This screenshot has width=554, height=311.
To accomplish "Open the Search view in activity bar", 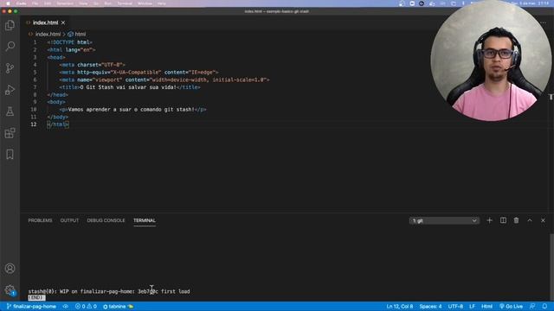I will tap(10, 46).
